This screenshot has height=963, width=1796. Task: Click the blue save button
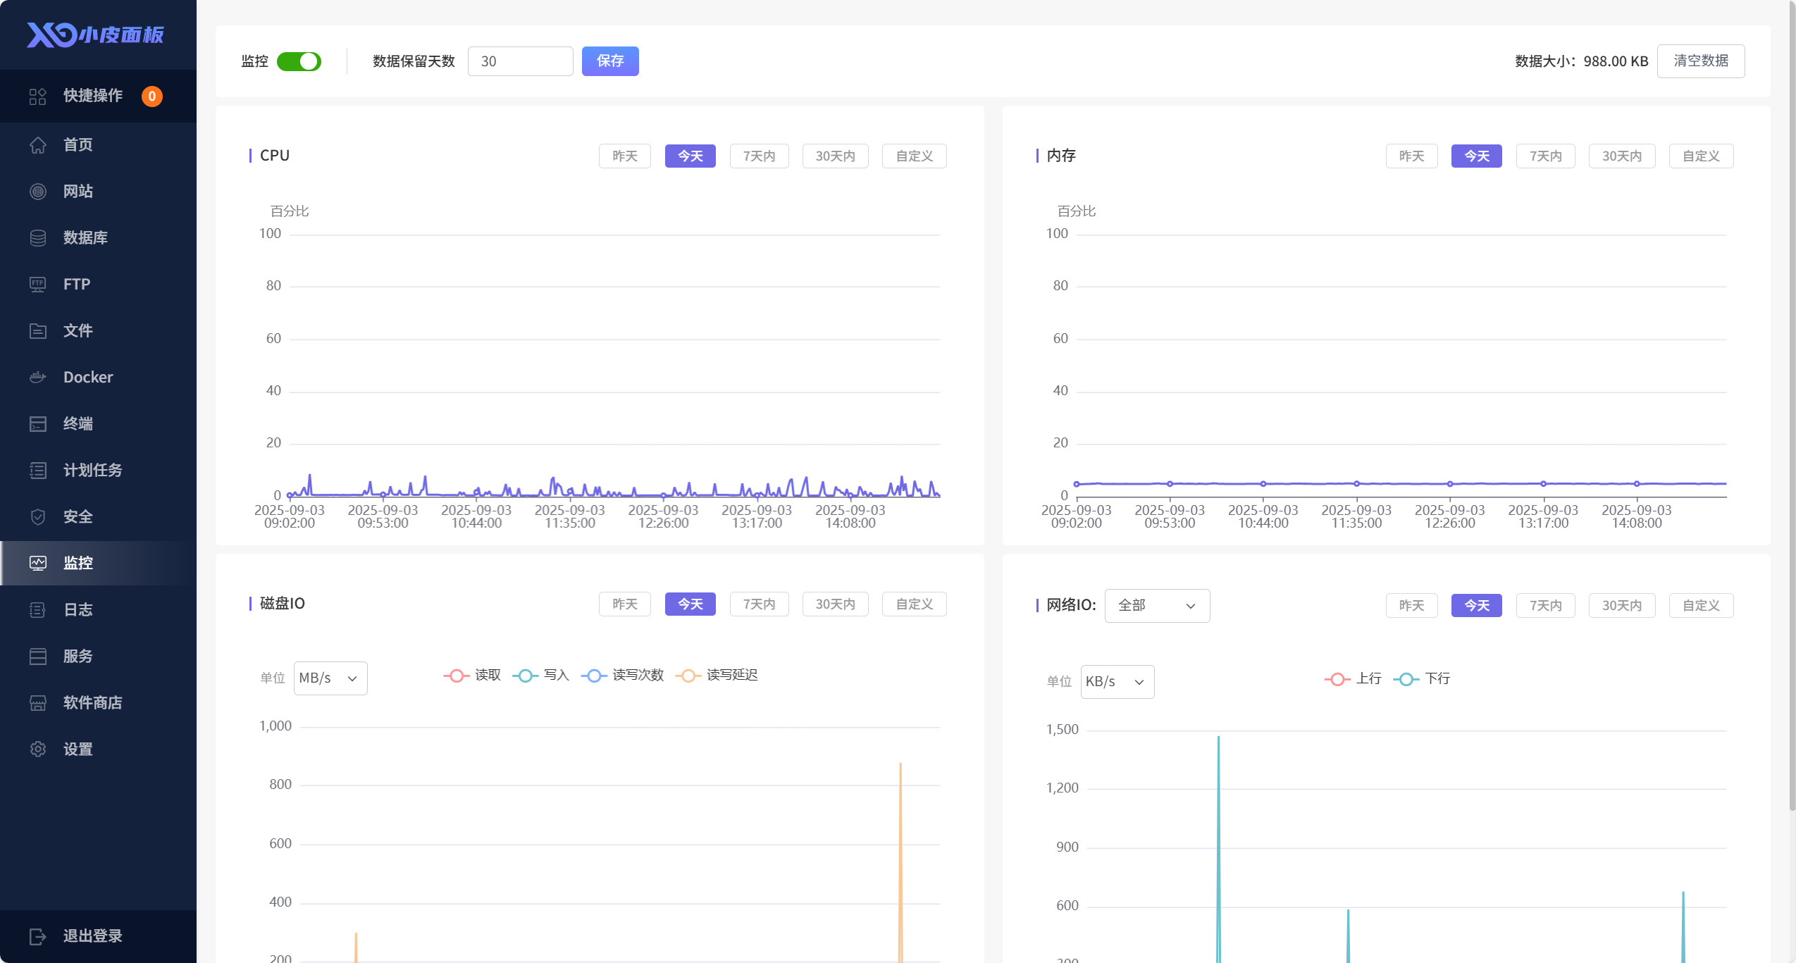pos(609,61)
